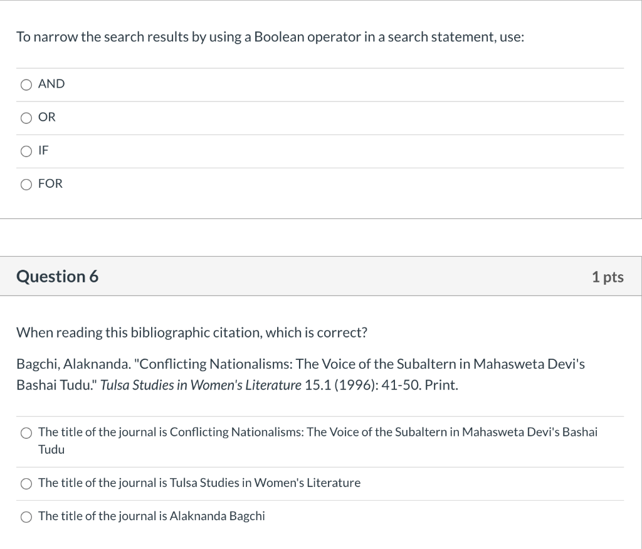This screenshot has height=549, width=642.
Task: Select answer stating journal title is Conflicting Nationalisms
Action: (x=26, y=433)
